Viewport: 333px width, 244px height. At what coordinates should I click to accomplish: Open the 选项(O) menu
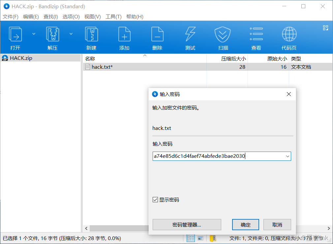coord(71,16)
